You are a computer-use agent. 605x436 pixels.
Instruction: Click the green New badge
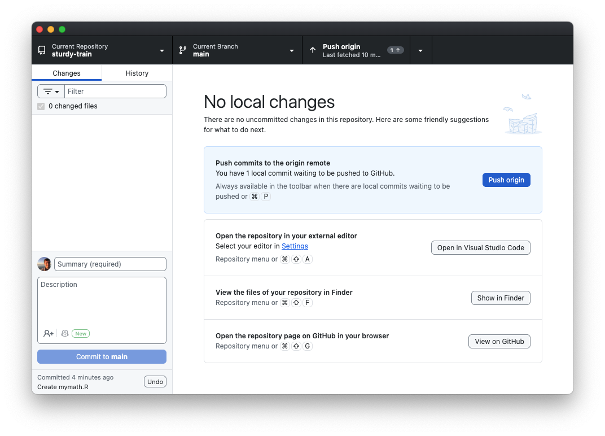pos(81,334)
